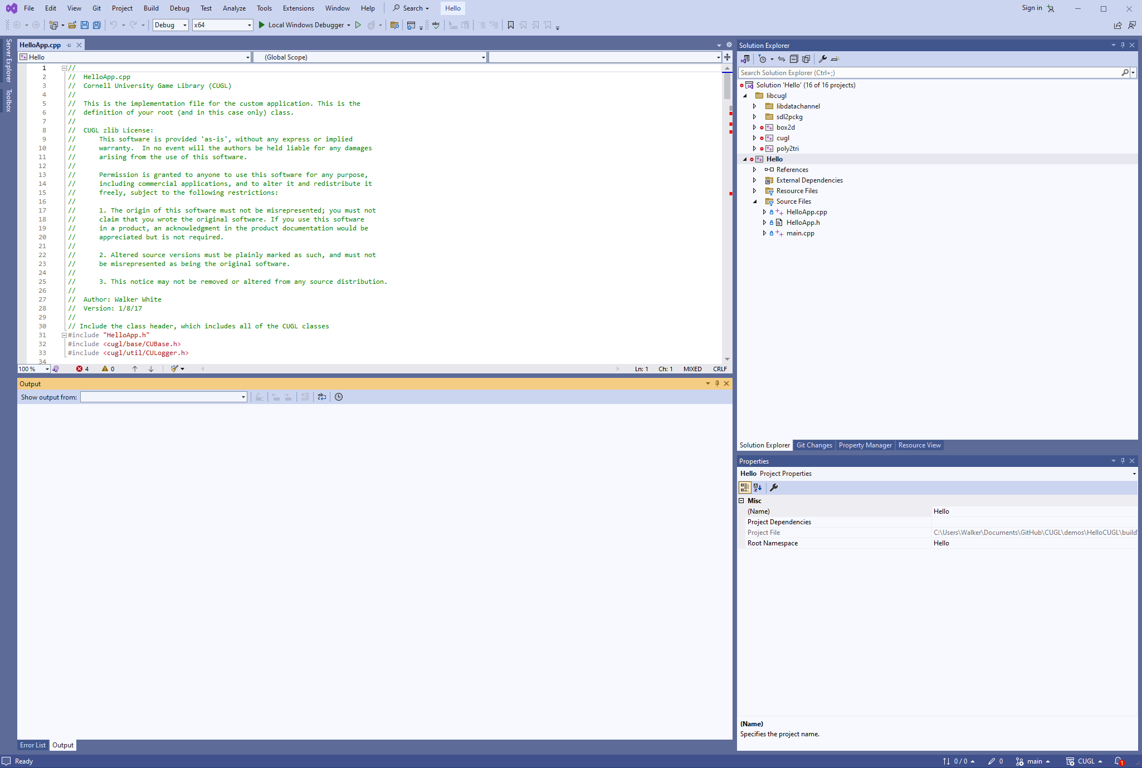Viewport: 1142px width, 768px height.
Task: Open the Debug configuration dropdown
Action: (170, 25)
